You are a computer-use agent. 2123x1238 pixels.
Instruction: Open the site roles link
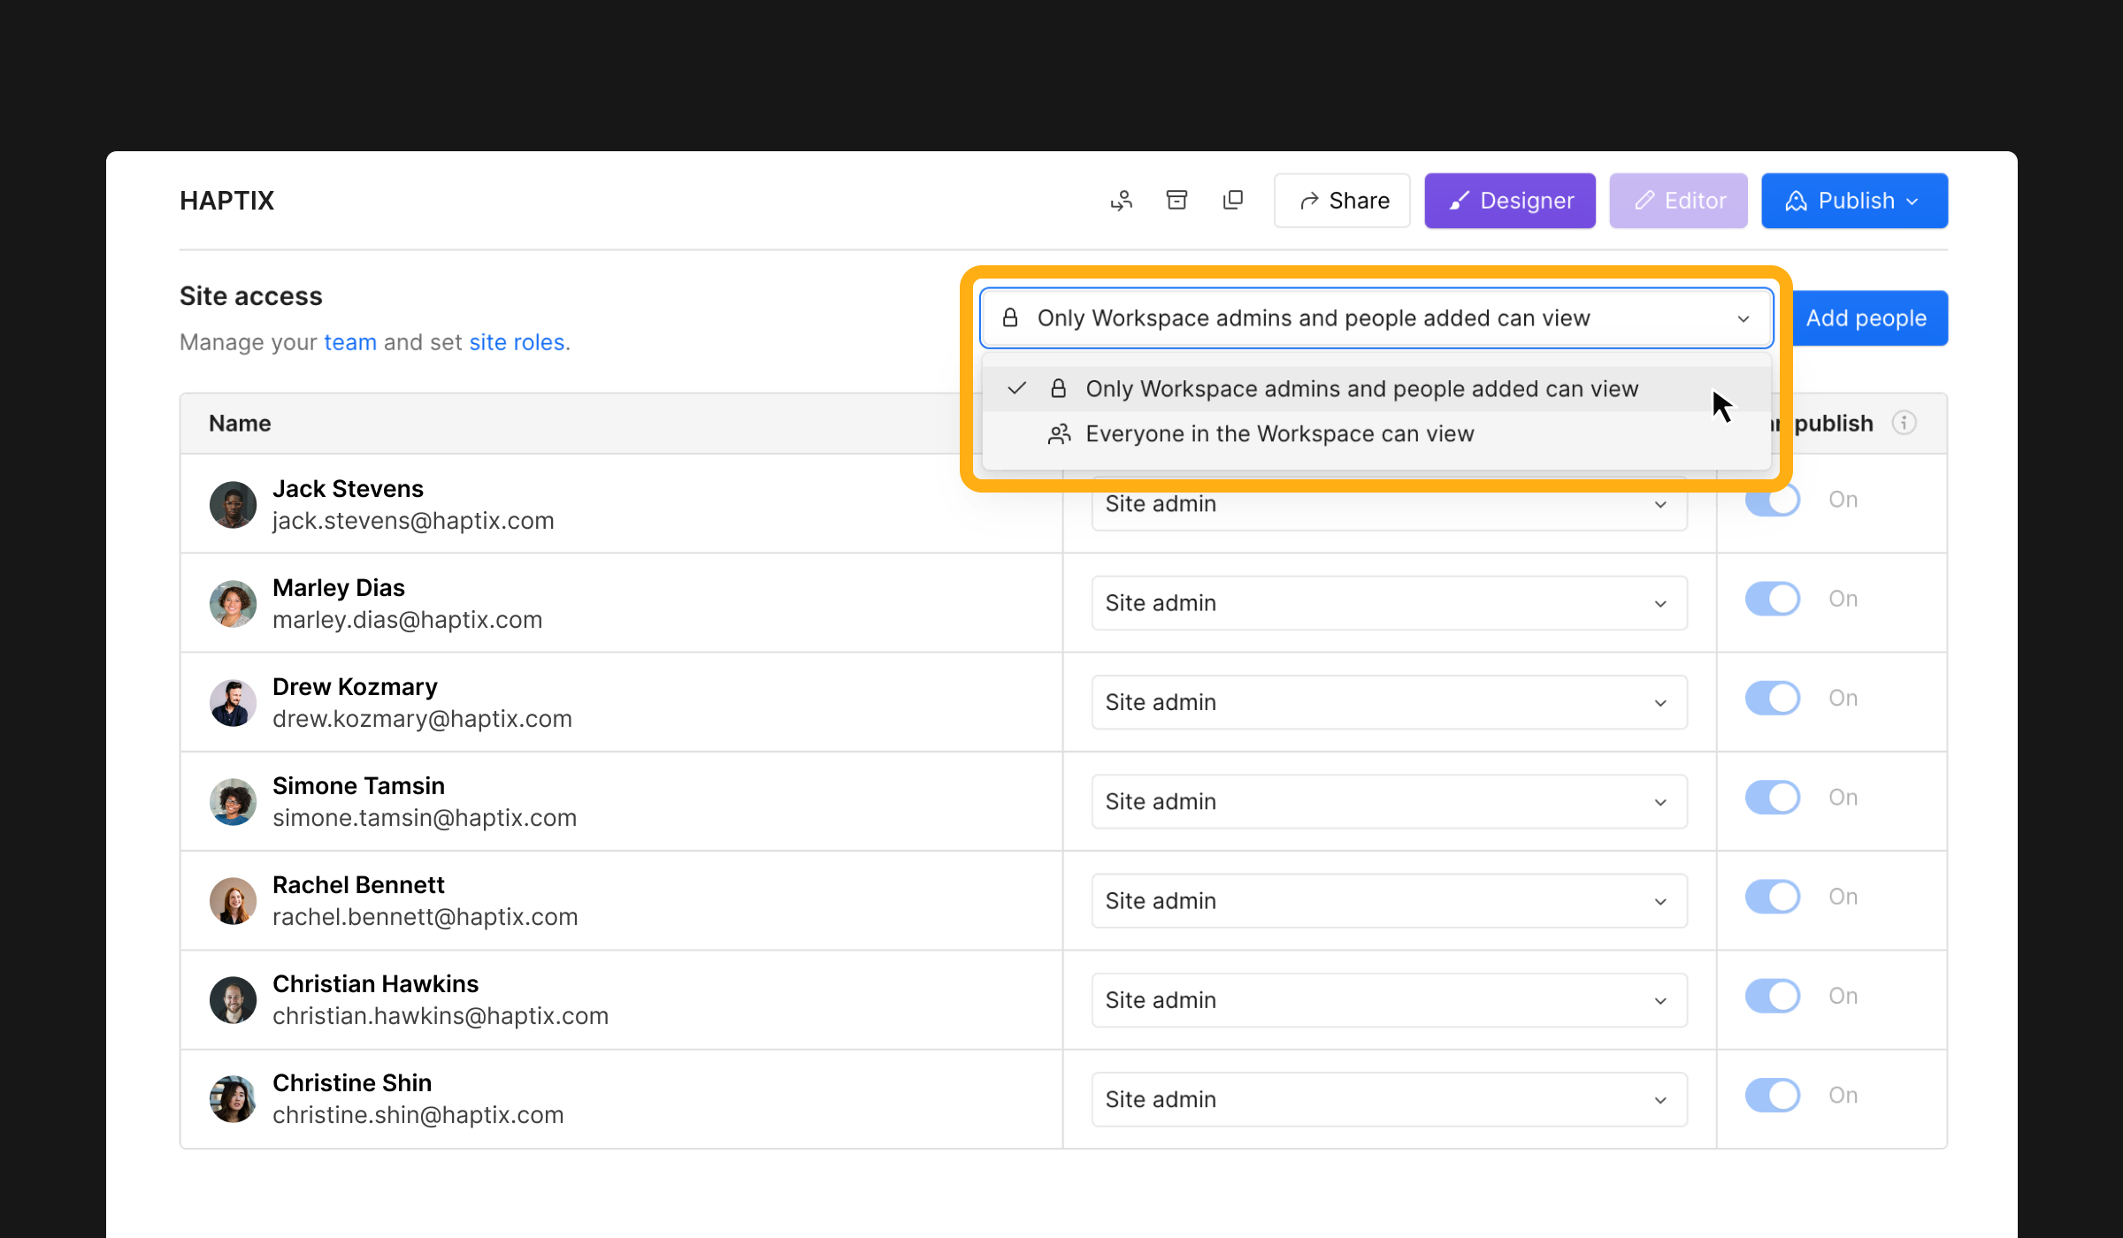click(x=517, y=342)
